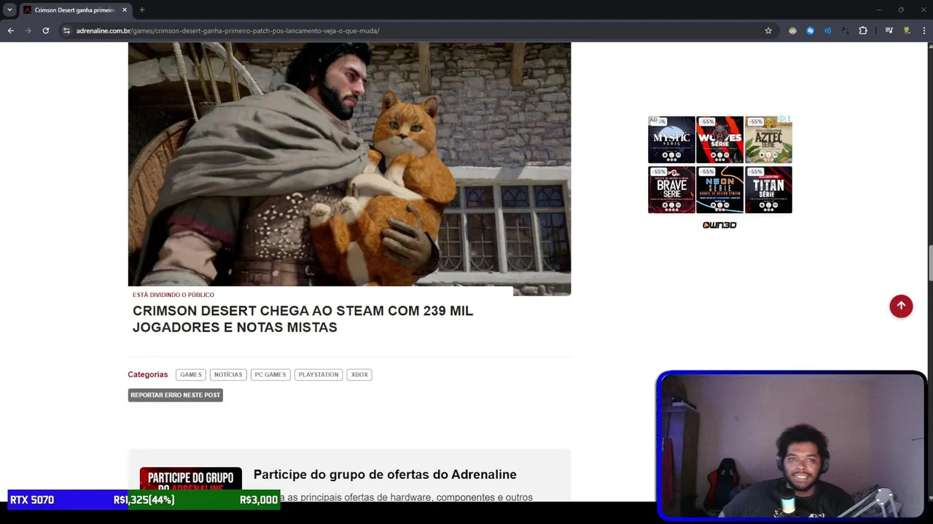Select the Crimson Desert browser tab
933x524 pixels.
(x=76, y=9)
